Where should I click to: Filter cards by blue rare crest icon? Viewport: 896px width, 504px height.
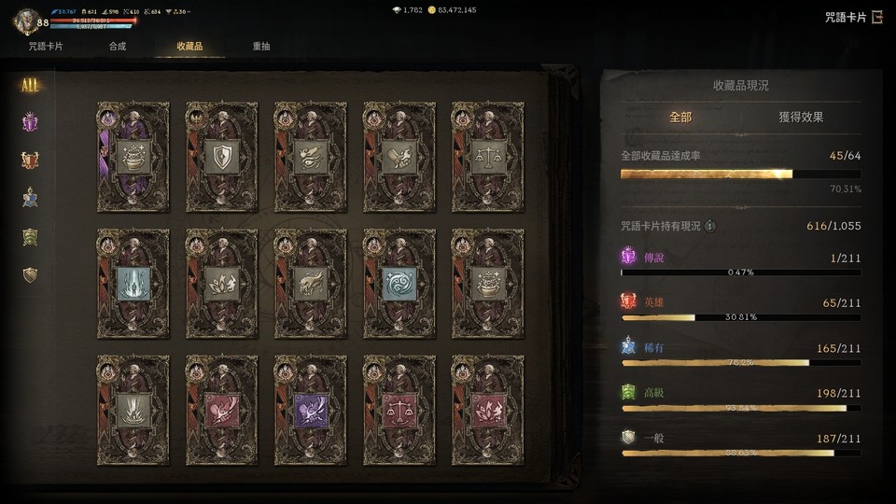point(30,198)
